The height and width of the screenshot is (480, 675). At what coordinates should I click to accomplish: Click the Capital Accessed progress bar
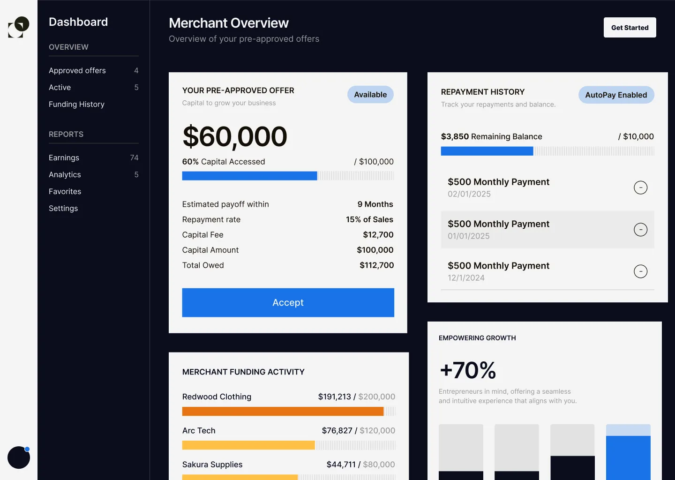(x=288, y=176)
